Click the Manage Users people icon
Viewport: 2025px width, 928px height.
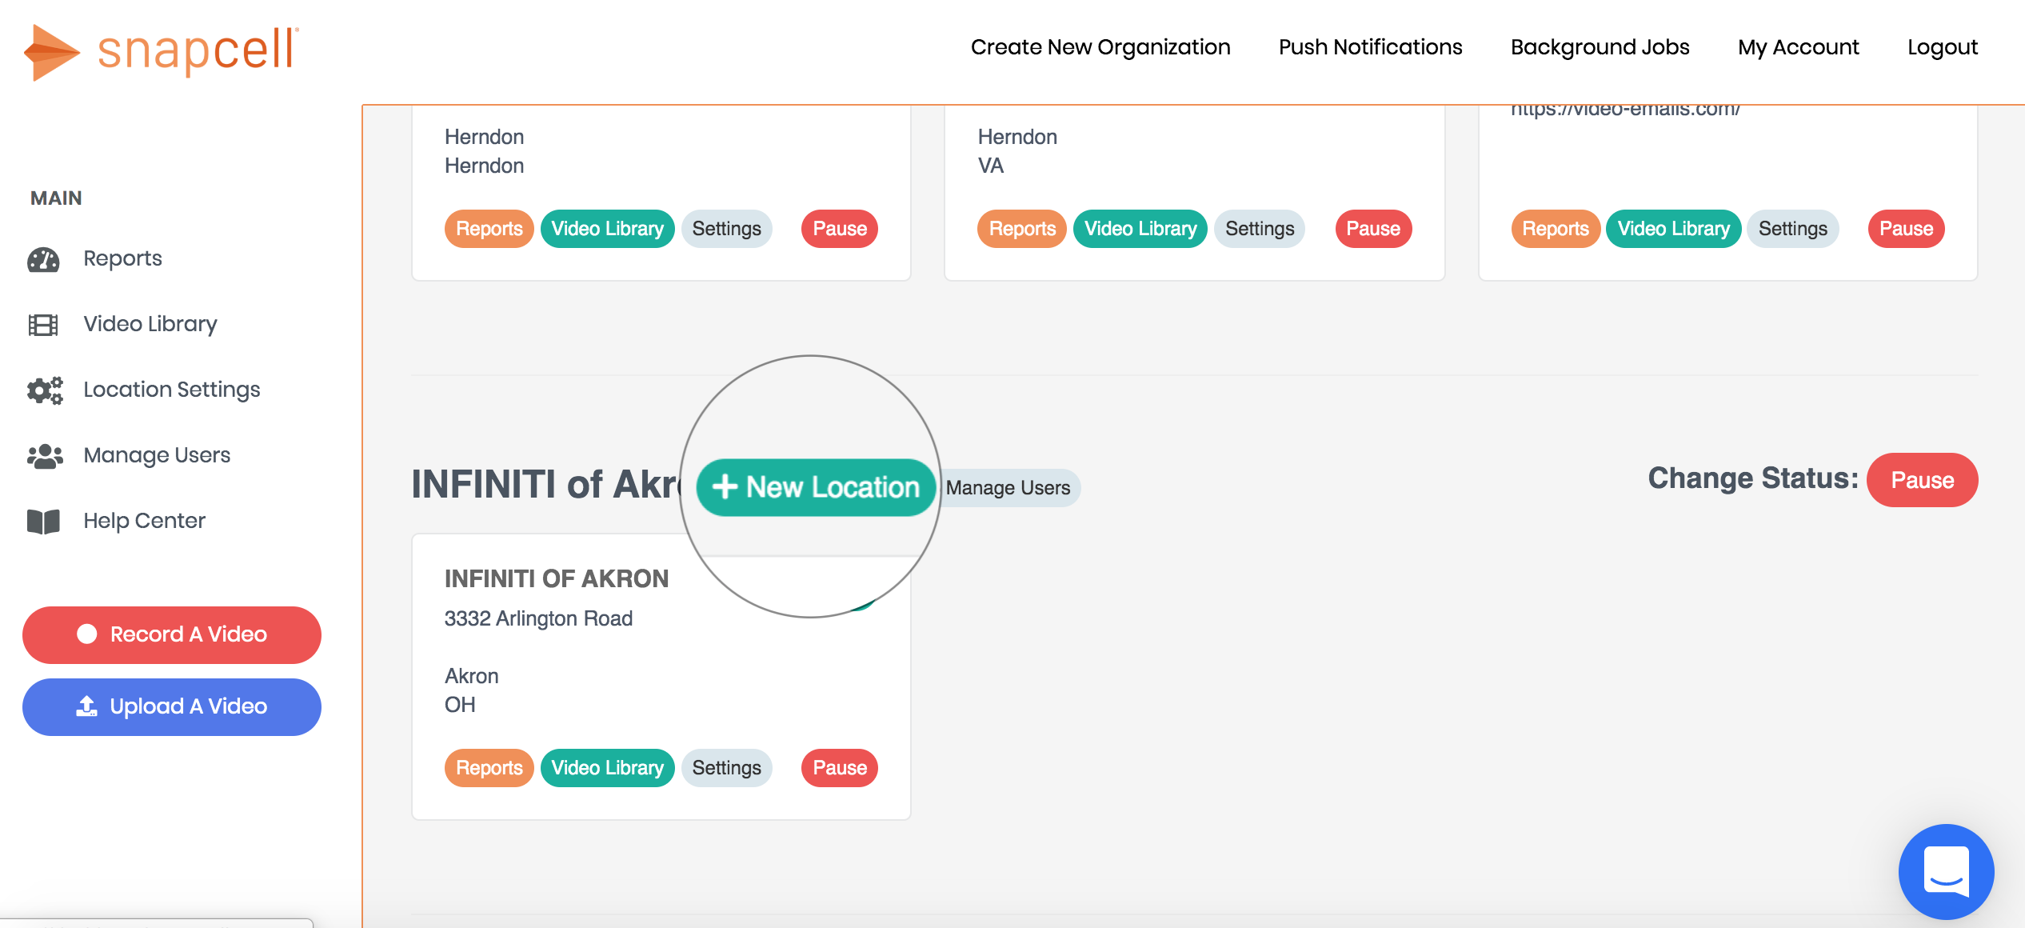pos(45,456)
